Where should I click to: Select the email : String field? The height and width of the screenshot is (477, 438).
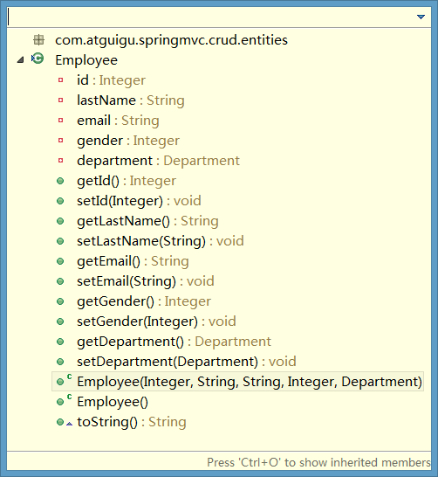click(118, 121)
